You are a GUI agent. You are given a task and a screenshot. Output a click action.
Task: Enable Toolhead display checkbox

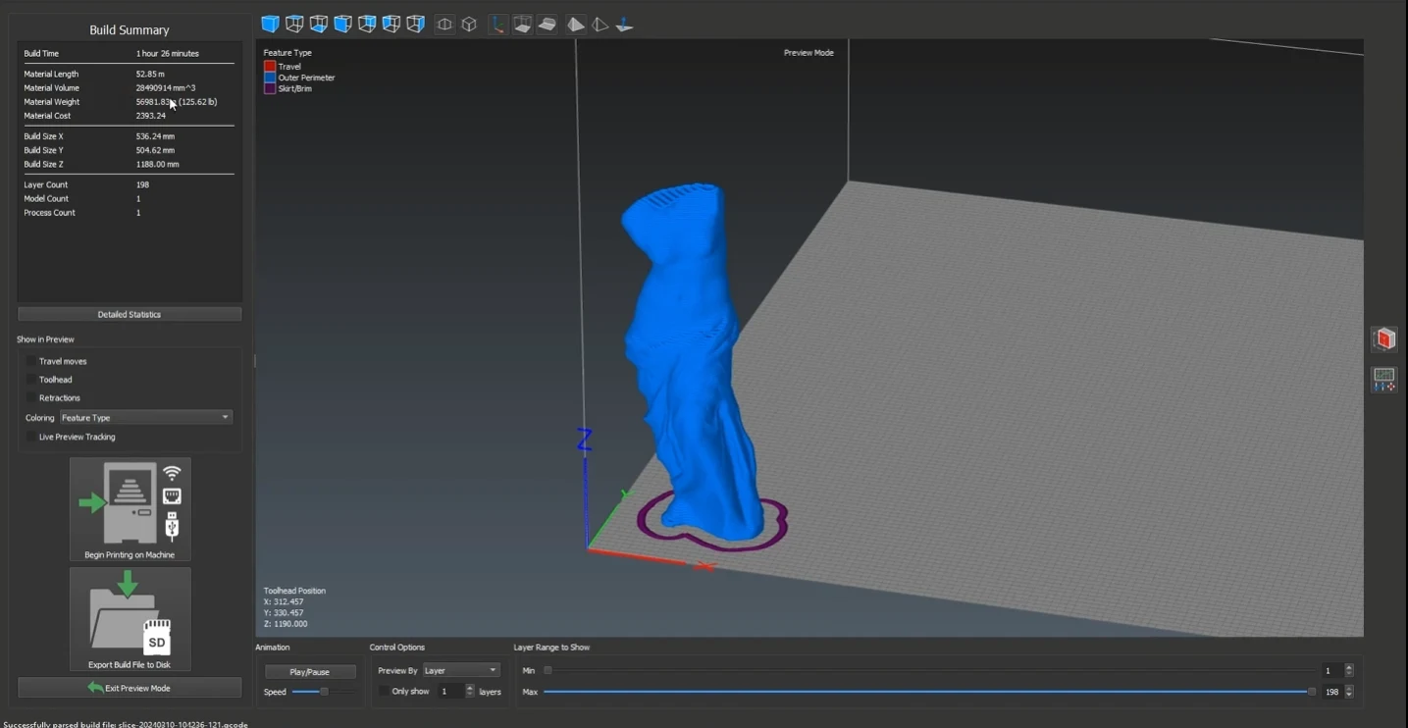pos(31,380)
